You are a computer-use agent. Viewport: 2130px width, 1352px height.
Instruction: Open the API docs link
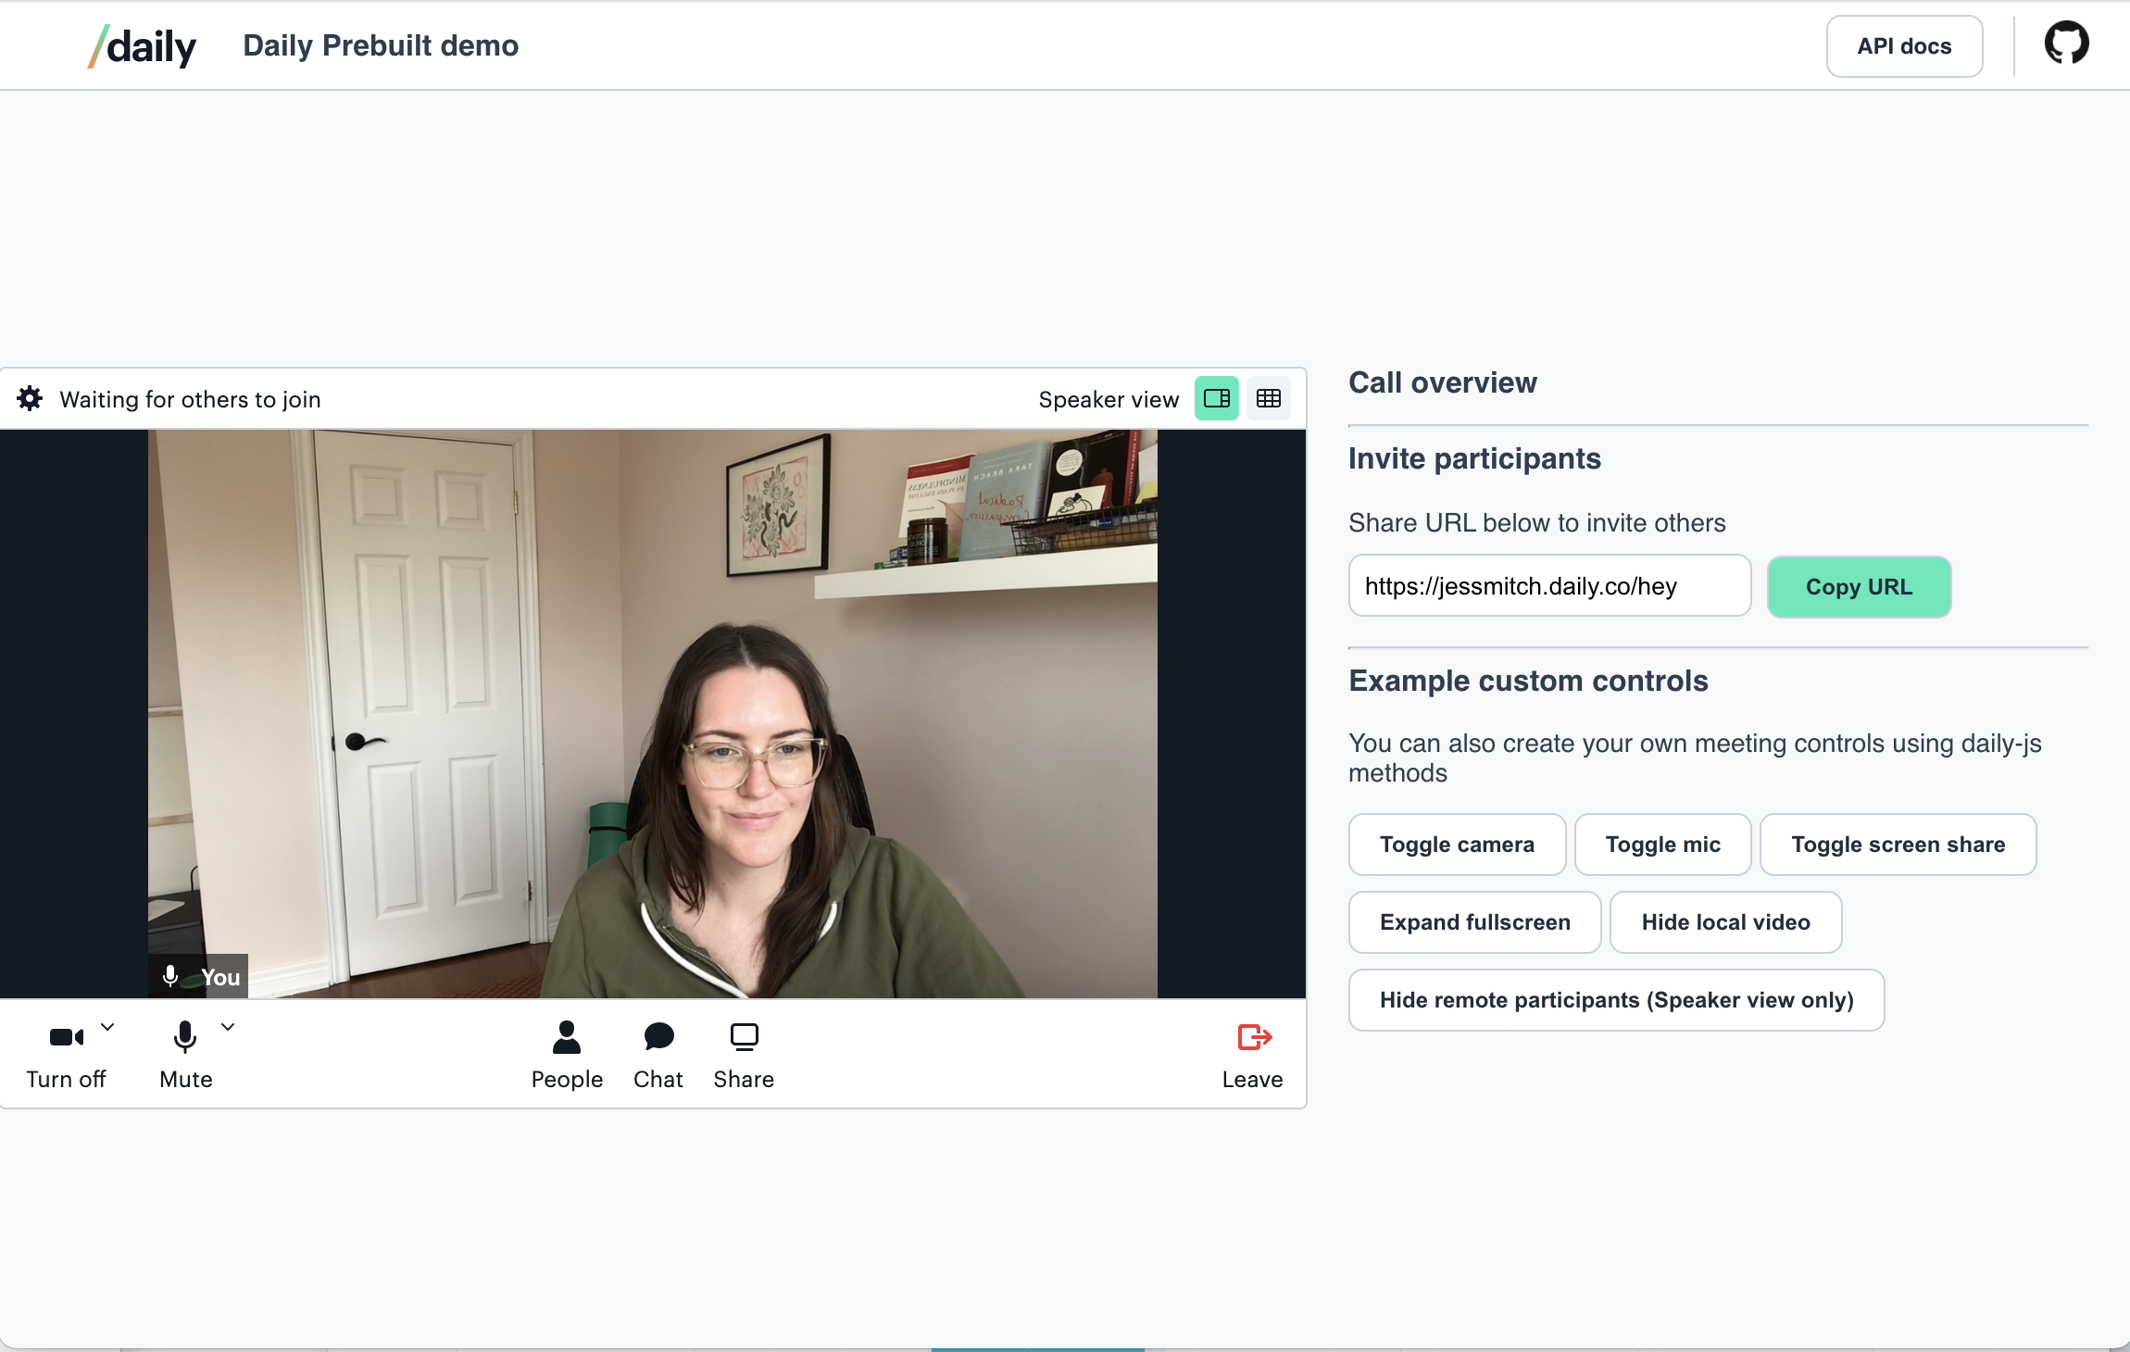pyautogui.click(x=1904, y=46)
